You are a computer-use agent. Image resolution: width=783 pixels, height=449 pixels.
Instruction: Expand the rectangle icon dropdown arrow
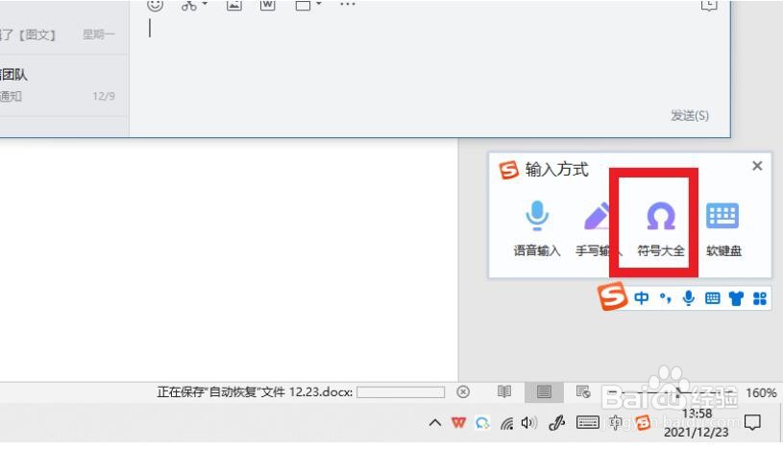pos(319,4)
